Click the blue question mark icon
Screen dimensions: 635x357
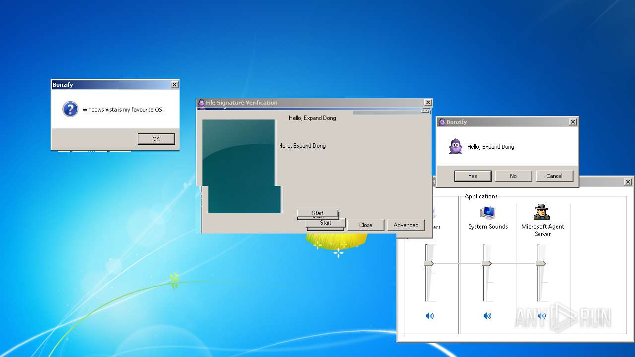70,109
